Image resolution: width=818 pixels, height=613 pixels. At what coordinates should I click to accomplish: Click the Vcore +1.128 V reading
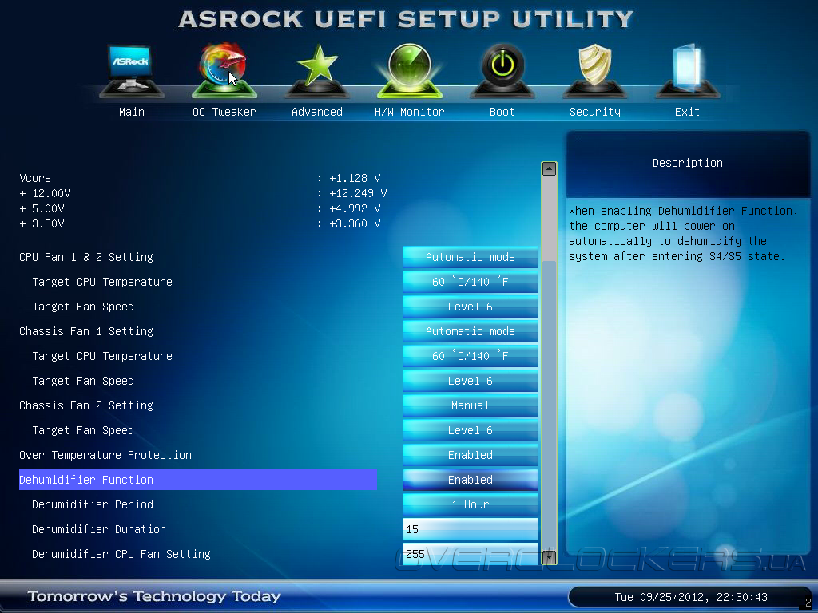(355, 178)
